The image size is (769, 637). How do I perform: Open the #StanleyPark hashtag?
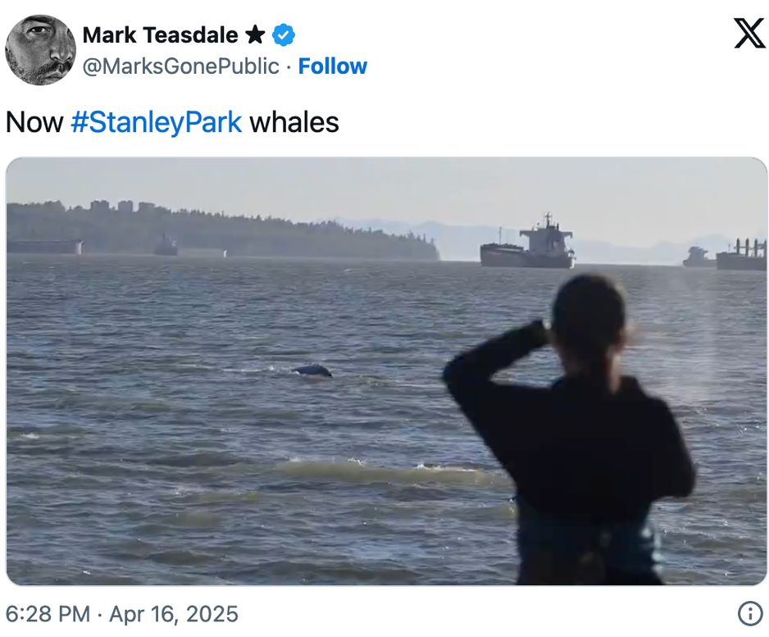[157, 122]
